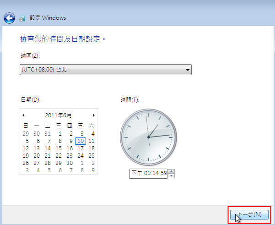Show next month in calendar

(x=93, y=115)
